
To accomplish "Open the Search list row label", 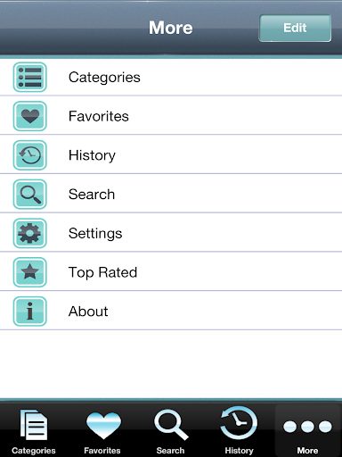I will pyautogui.click(x=92, y=195).
